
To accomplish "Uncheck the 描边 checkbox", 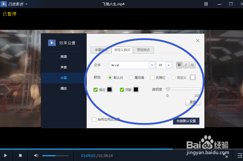I will (95, 90).
